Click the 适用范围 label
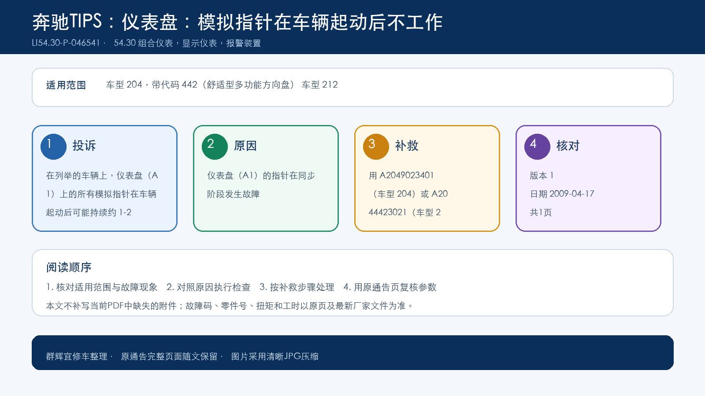Screen dimensions: 705x396 coord(66,85)
